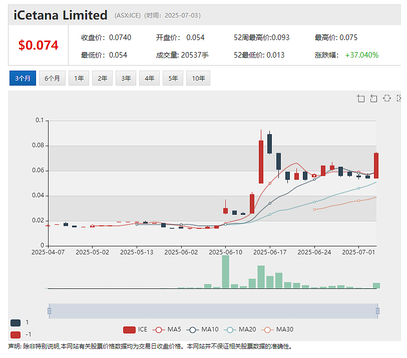This screenshot has width=407, height=358.
Task: Switch to the 4年 range
Action: 150,78
